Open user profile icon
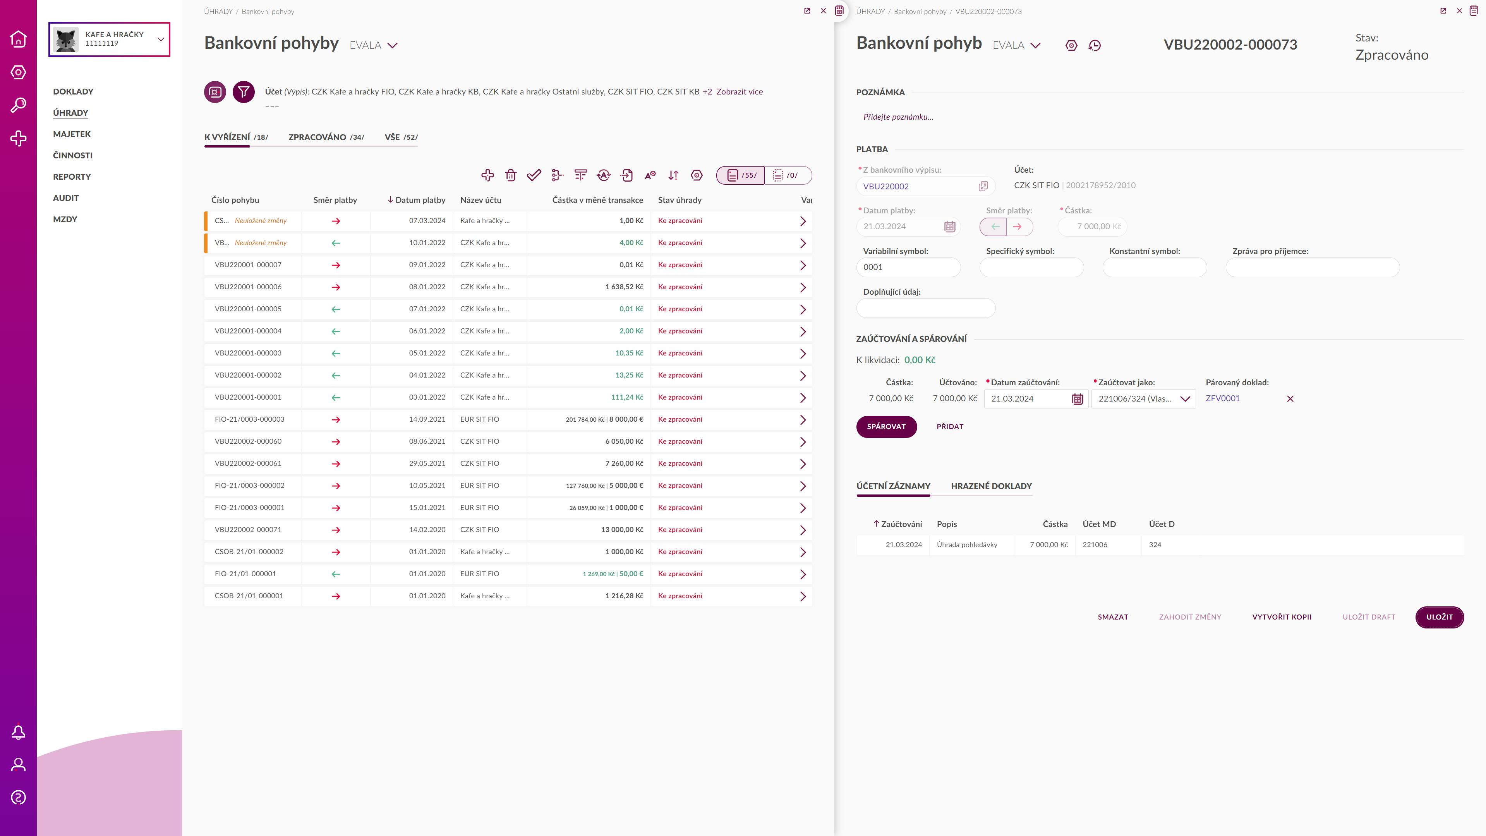This screenshot has height=836, width=1486. (19, 765)
